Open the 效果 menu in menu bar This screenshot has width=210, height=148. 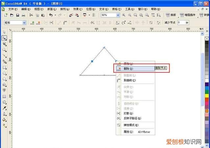[76, 9]
